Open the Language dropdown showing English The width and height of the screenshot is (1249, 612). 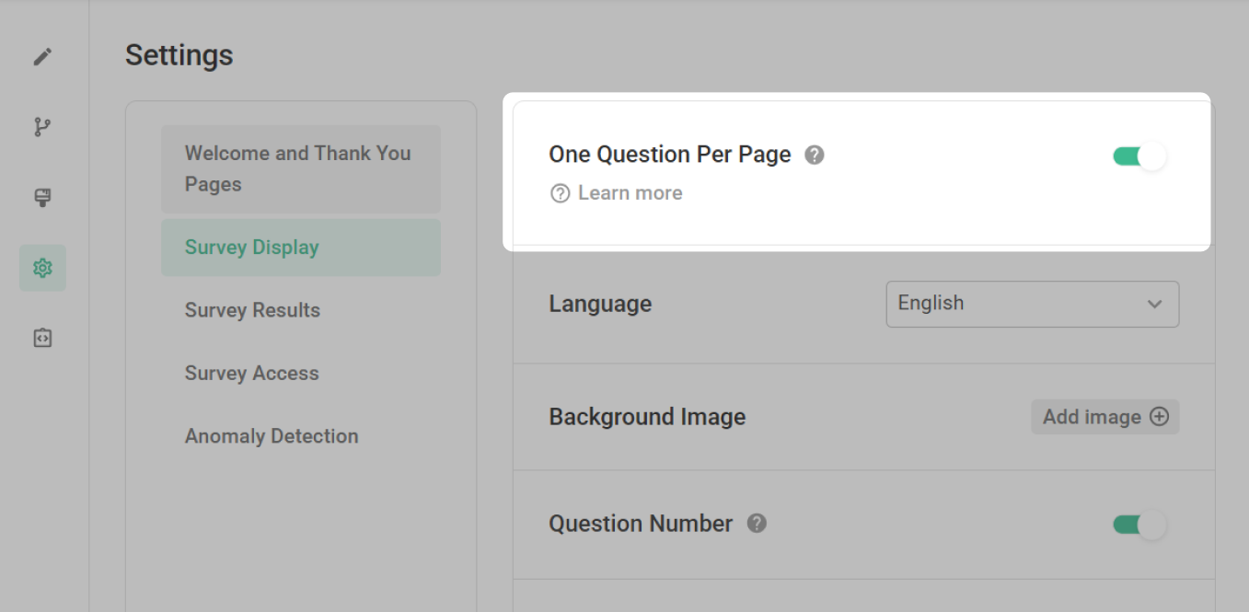pos(1032,304)
